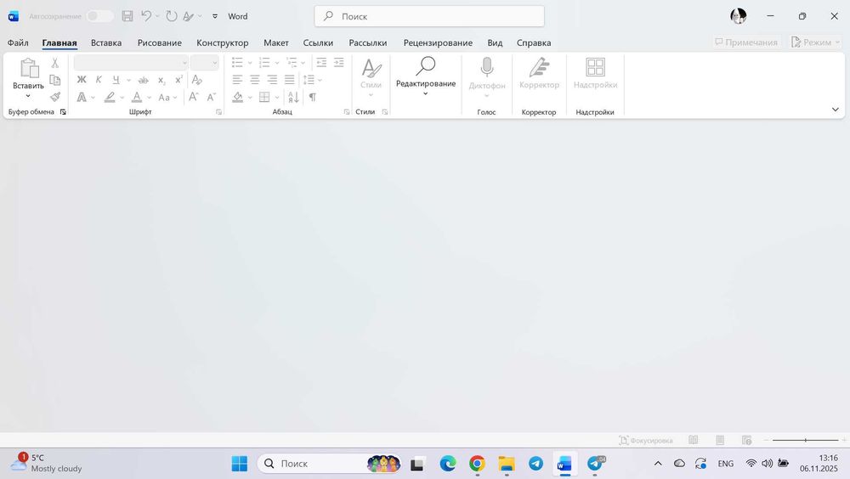Increase paragraph indent
850x479 pixels.
pyautogui.click(x=339, y=62)
